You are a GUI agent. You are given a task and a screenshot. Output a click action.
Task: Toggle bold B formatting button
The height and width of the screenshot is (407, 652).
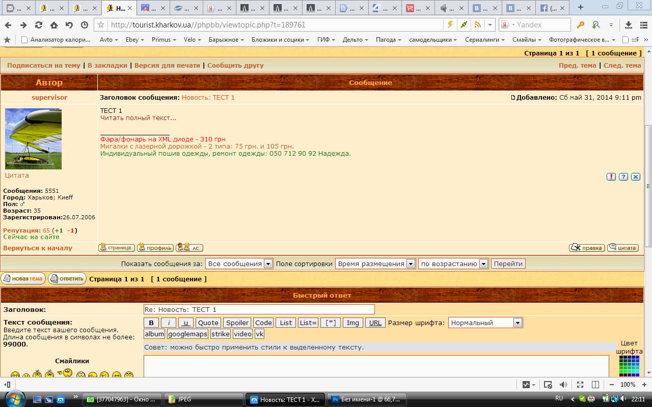coord(151,323)
